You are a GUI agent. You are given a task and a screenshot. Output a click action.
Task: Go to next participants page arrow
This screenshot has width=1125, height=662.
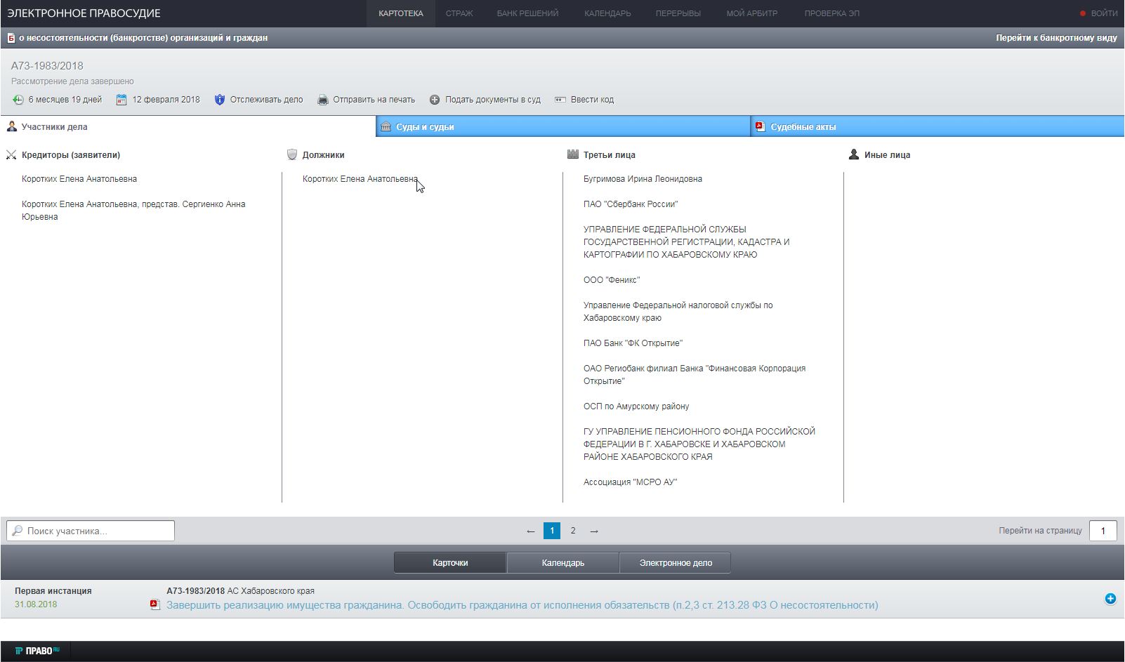(594, 531)
